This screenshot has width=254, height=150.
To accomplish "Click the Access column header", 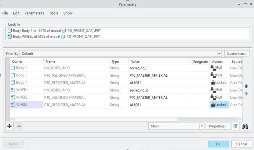I will pyautogui.click(x=219, y=62).
